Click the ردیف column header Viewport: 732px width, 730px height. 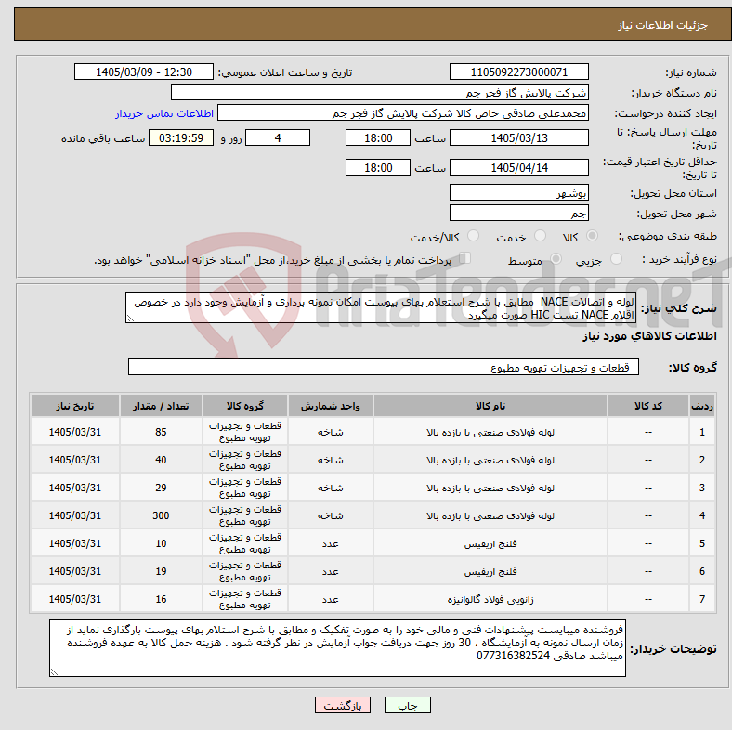pos(702,406)
